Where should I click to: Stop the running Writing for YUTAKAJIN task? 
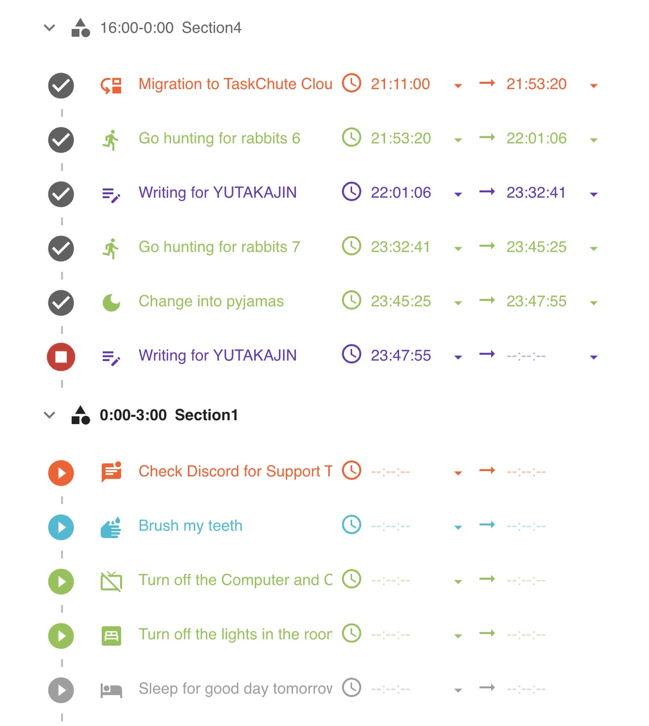(x=61, y=357)
